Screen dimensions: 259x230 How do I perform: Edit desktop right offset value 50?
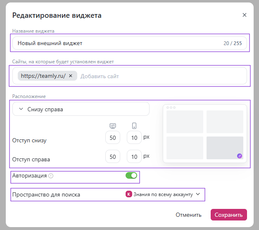(113, 157)
